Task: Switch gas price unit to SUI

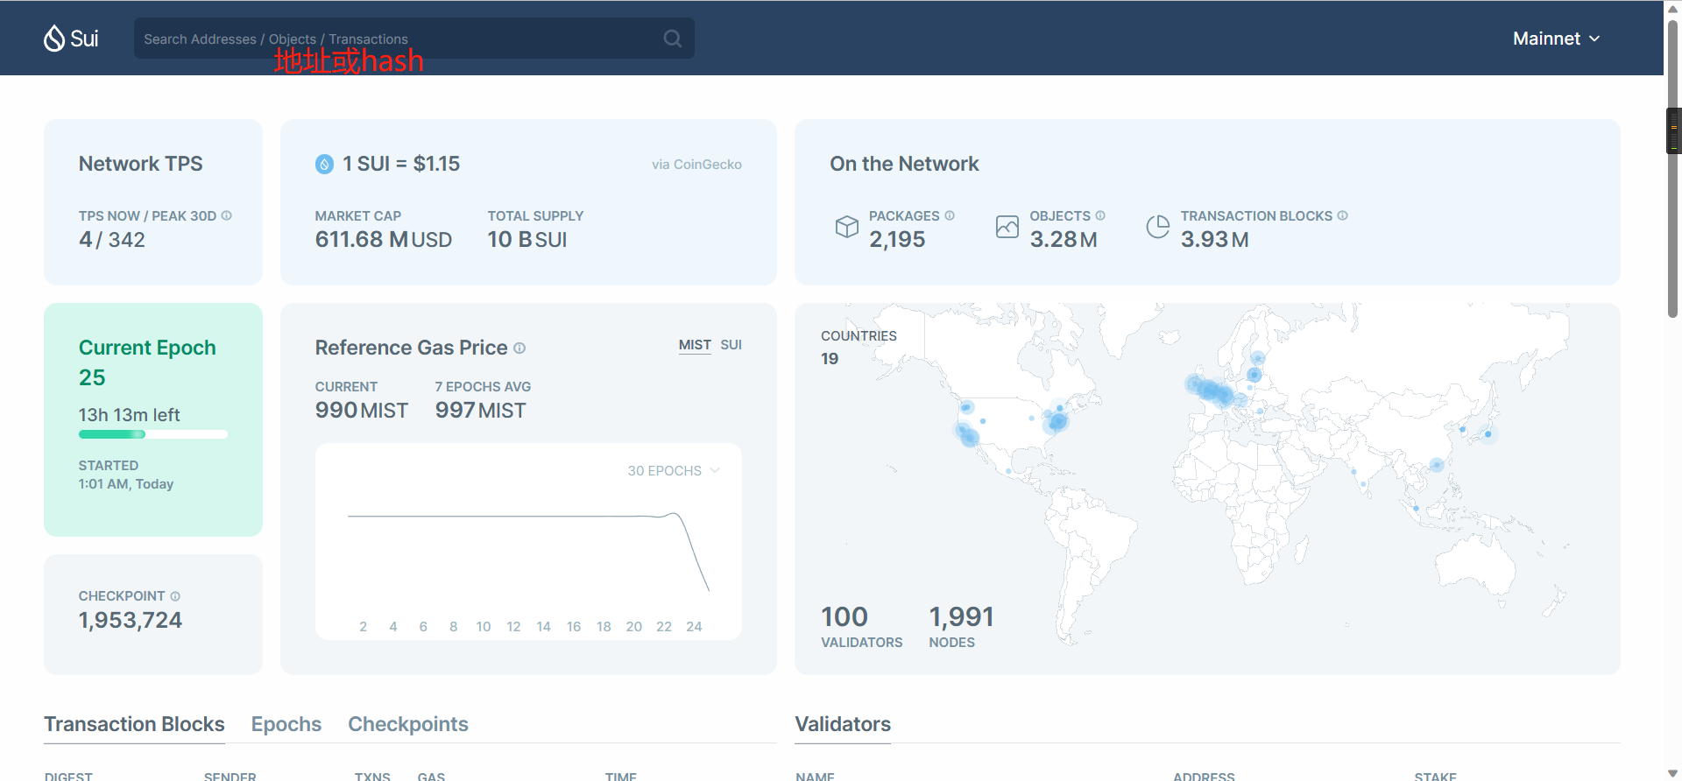Action: pyautogui.click(x=731, y=345)
